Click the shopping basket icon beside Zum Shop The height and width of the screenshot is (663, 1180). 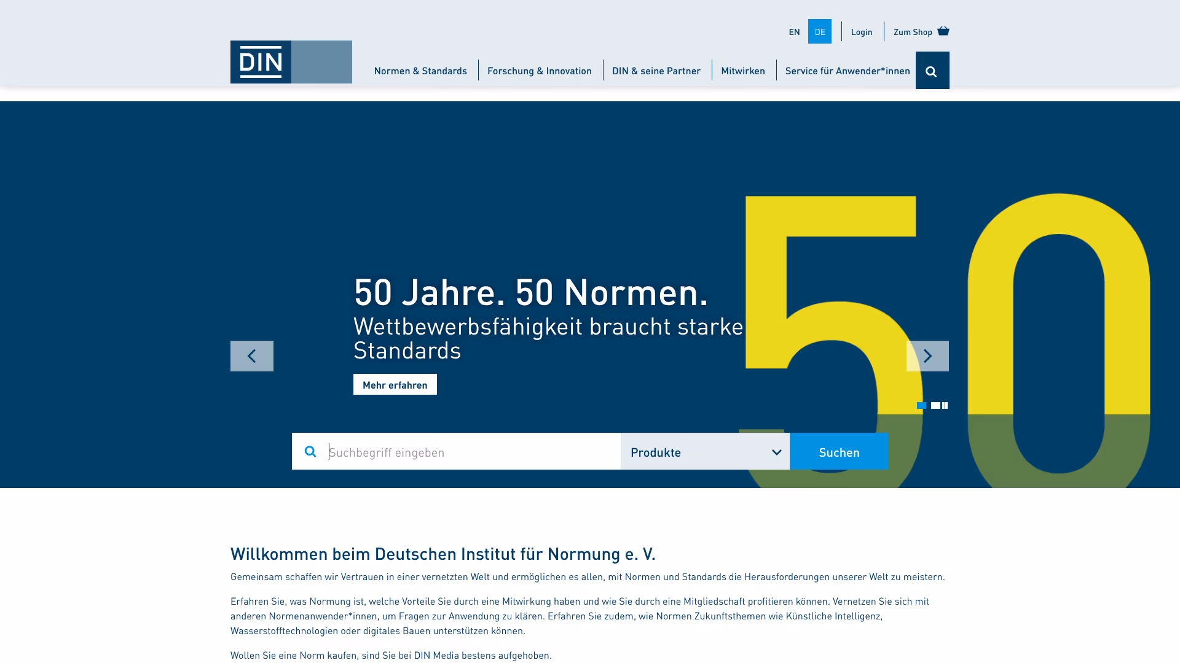pos(942,31)
